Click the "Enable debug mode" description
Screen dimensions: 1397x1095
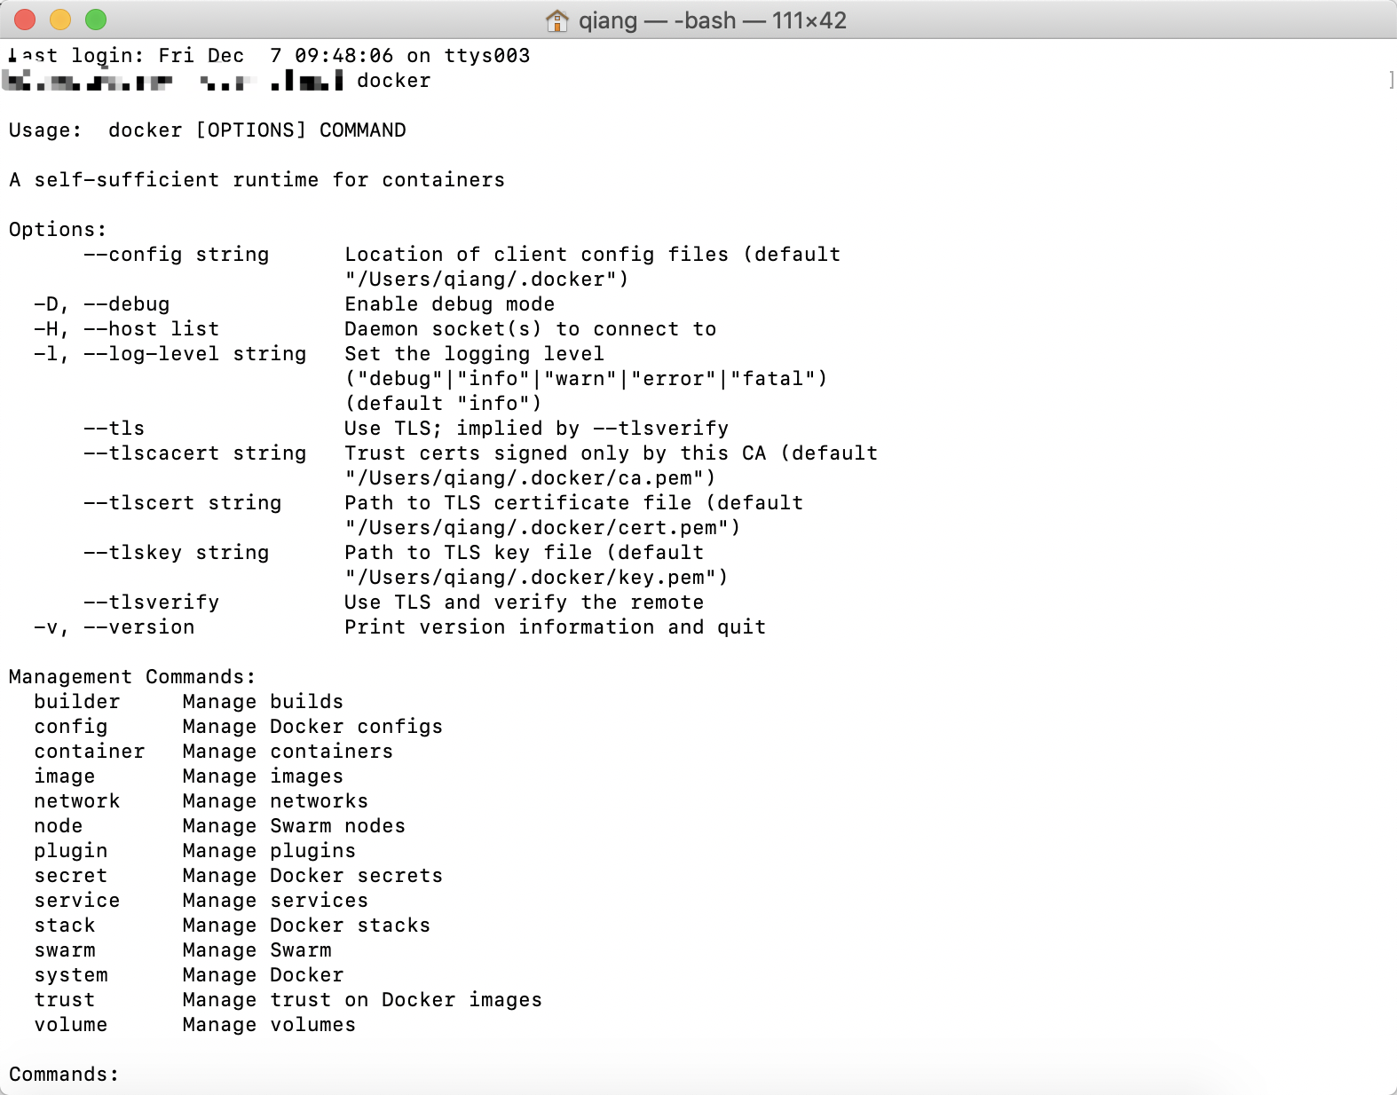pyautogui.click(x=450, y=303)
